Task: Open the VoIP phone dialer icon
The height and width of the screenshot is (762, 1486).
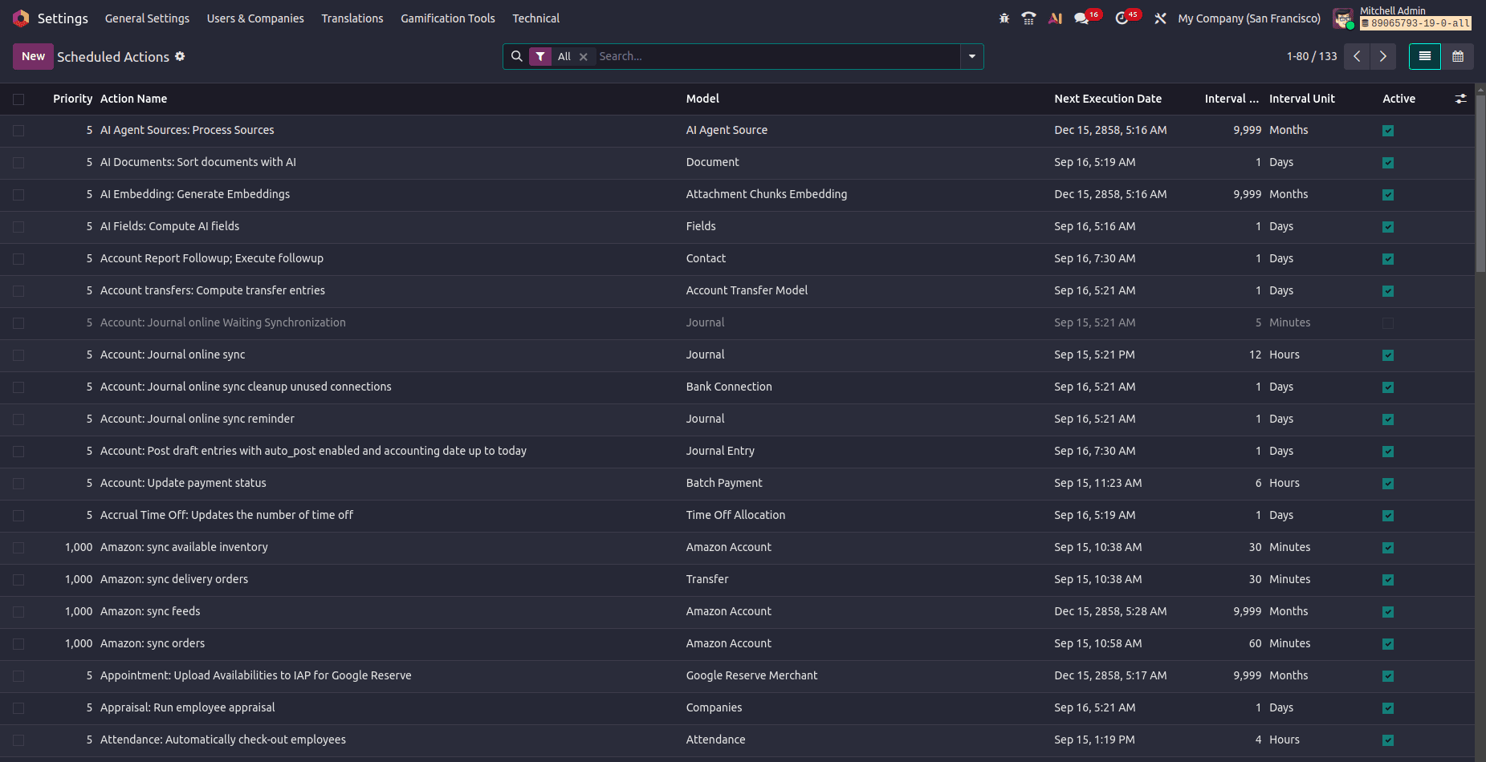Action: coord(1028,18)
